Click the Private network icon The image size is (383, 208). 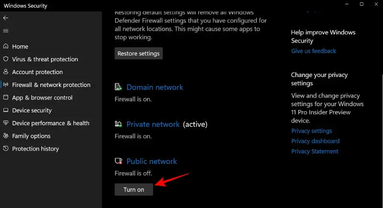point(118,124)
